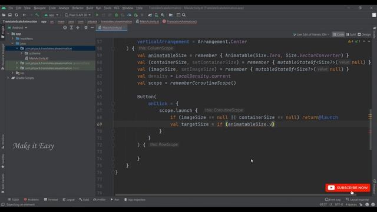Click the Project Structure folder icon
The image size is (377, 212).
(171, 15)
